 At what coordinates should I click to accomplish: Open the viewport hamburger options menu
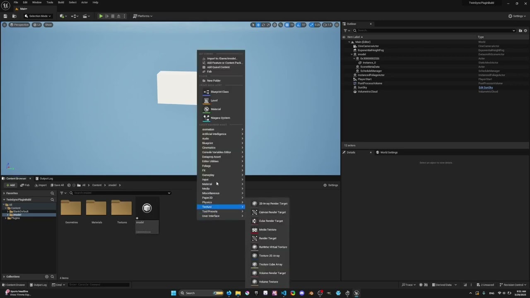click(x=5, y=25)
